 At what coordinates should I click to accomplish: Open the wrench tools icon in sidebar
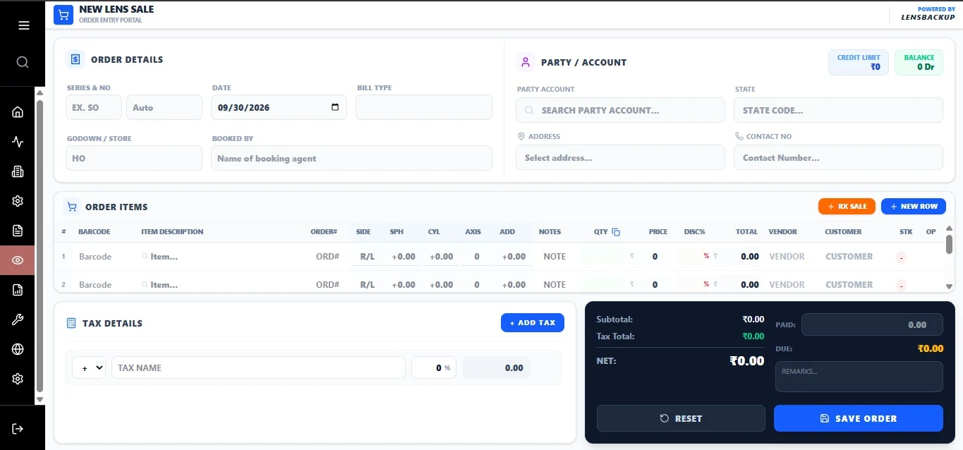point(18,320)
